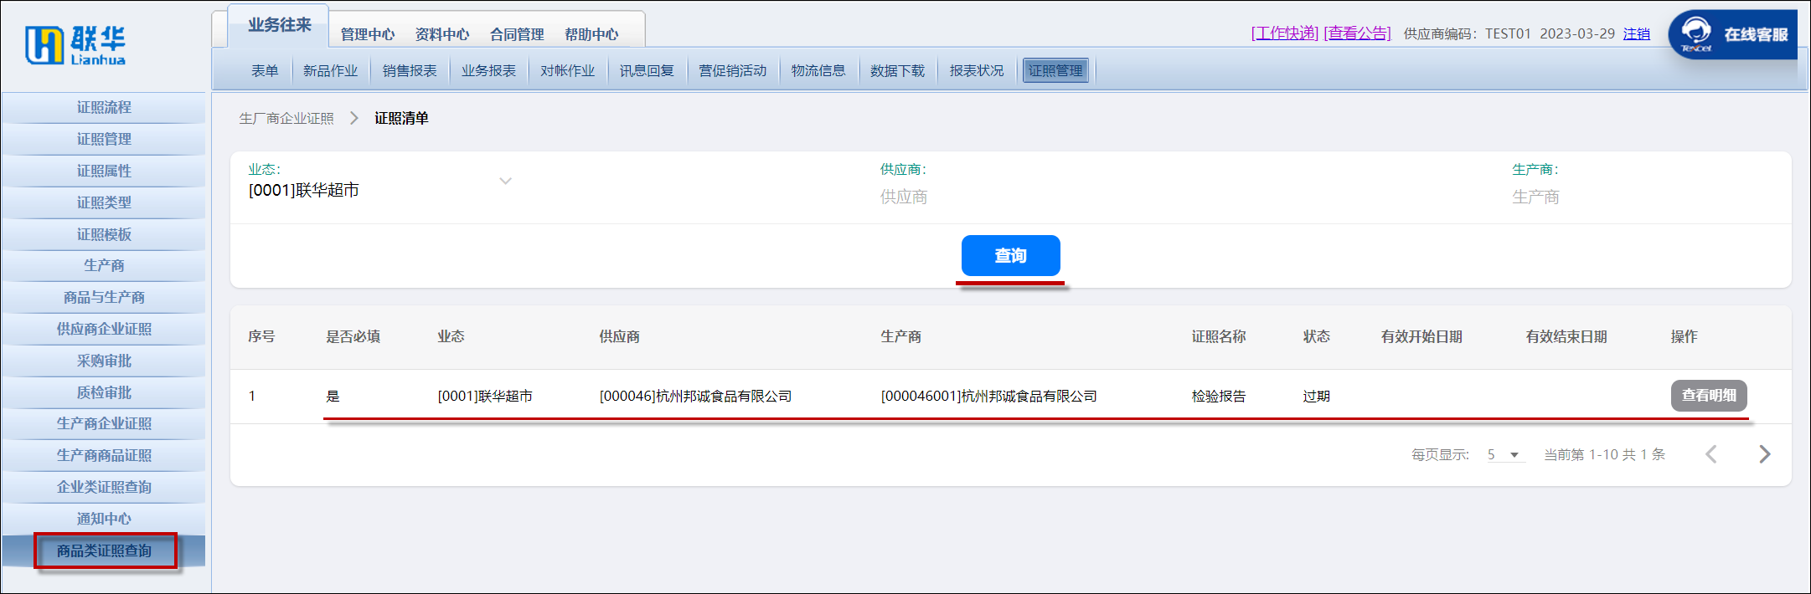Screen dimensions: 1811x594
Task: Open the 销售报表 submenu
Action: (x=410, y=71)
